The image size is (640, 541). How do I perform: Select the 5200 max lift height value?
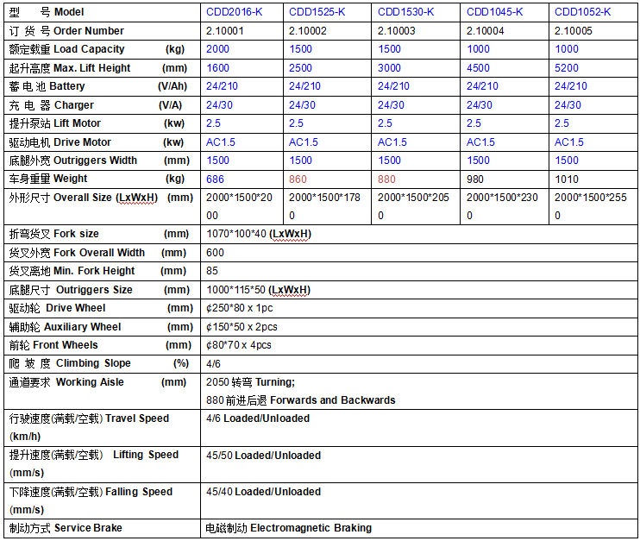[x=566, y=68]
